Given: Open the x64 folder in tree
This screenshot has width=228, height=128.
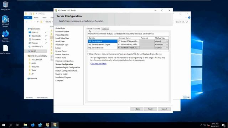Looking at the screenshot, I should pos(33,74).
